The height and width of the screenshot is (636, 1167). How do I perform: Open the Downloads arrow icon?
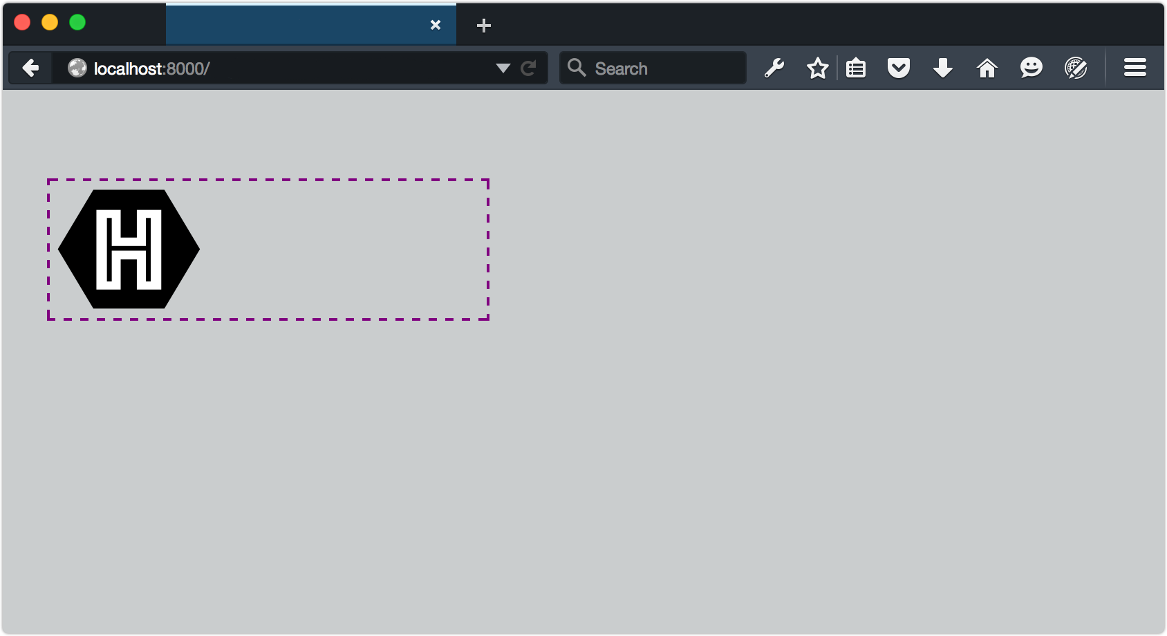point(943,68)
